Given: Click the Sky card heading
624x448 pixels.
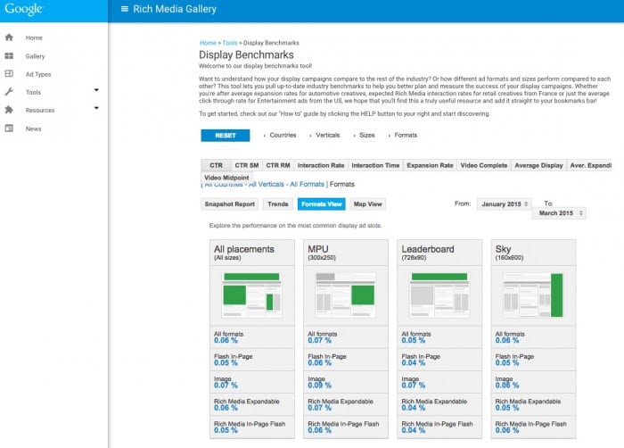Looking at the screenshot, I should (x=503, y=250).
